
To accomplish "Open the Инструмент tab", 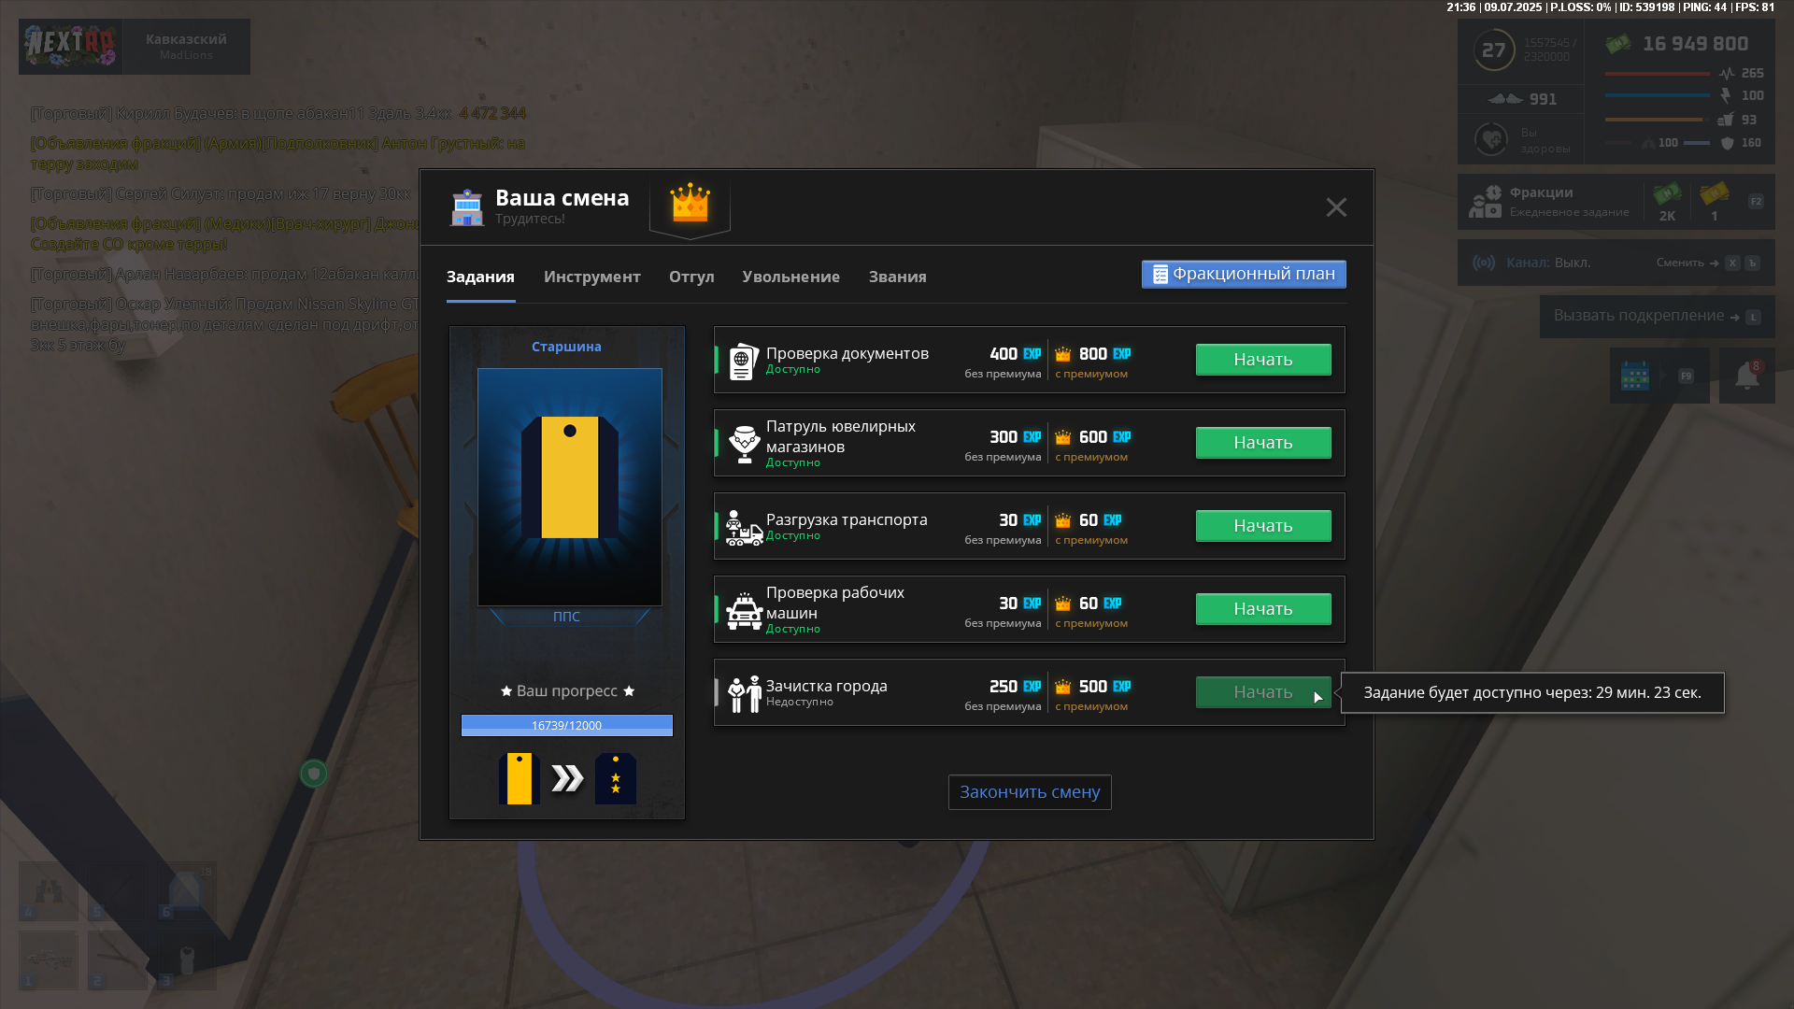I will (592, 277).
